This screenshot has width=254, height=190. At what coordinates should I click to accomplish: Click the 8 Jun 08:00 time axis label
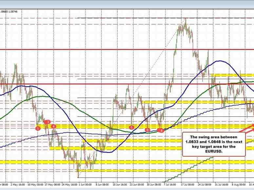[x=102, y=184]
